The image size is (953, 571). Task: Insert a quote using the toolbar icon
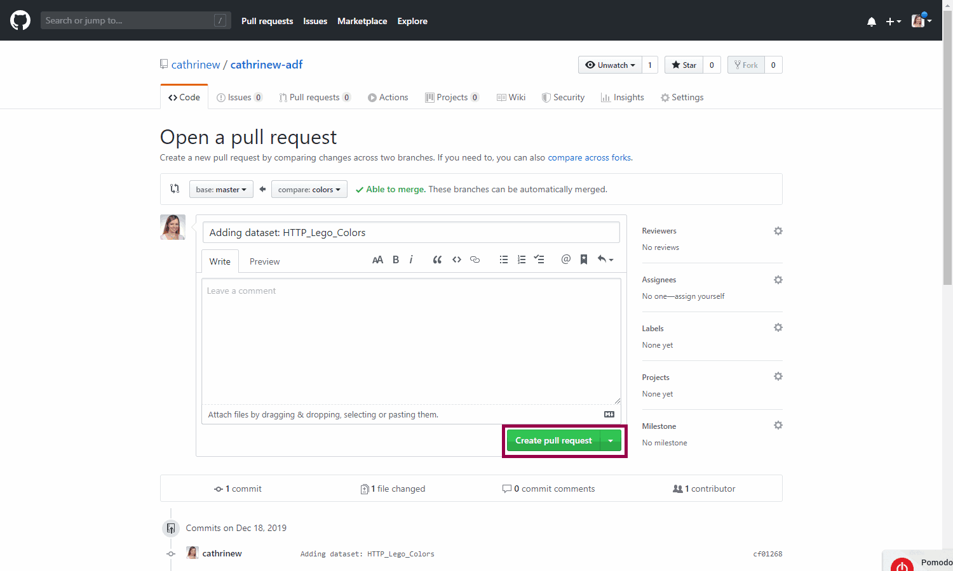(x=437, y=259)
